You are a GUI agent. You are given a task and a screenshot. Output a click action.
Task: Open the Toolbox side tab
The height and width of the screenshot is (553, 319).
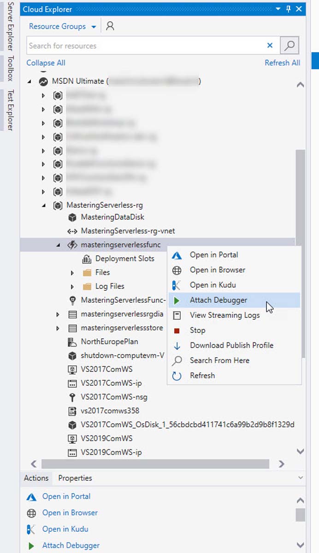pyautogui.click(x=10, y=68)
